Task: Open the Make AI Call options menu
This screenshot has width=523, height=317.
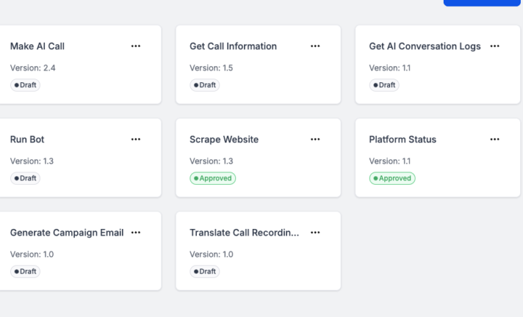Action: coord(136,46)
